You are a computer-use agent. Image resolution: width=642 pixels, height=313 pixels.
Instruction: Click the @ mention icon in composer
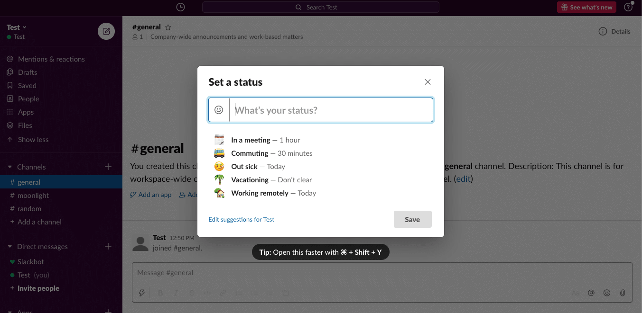point(591,293)
